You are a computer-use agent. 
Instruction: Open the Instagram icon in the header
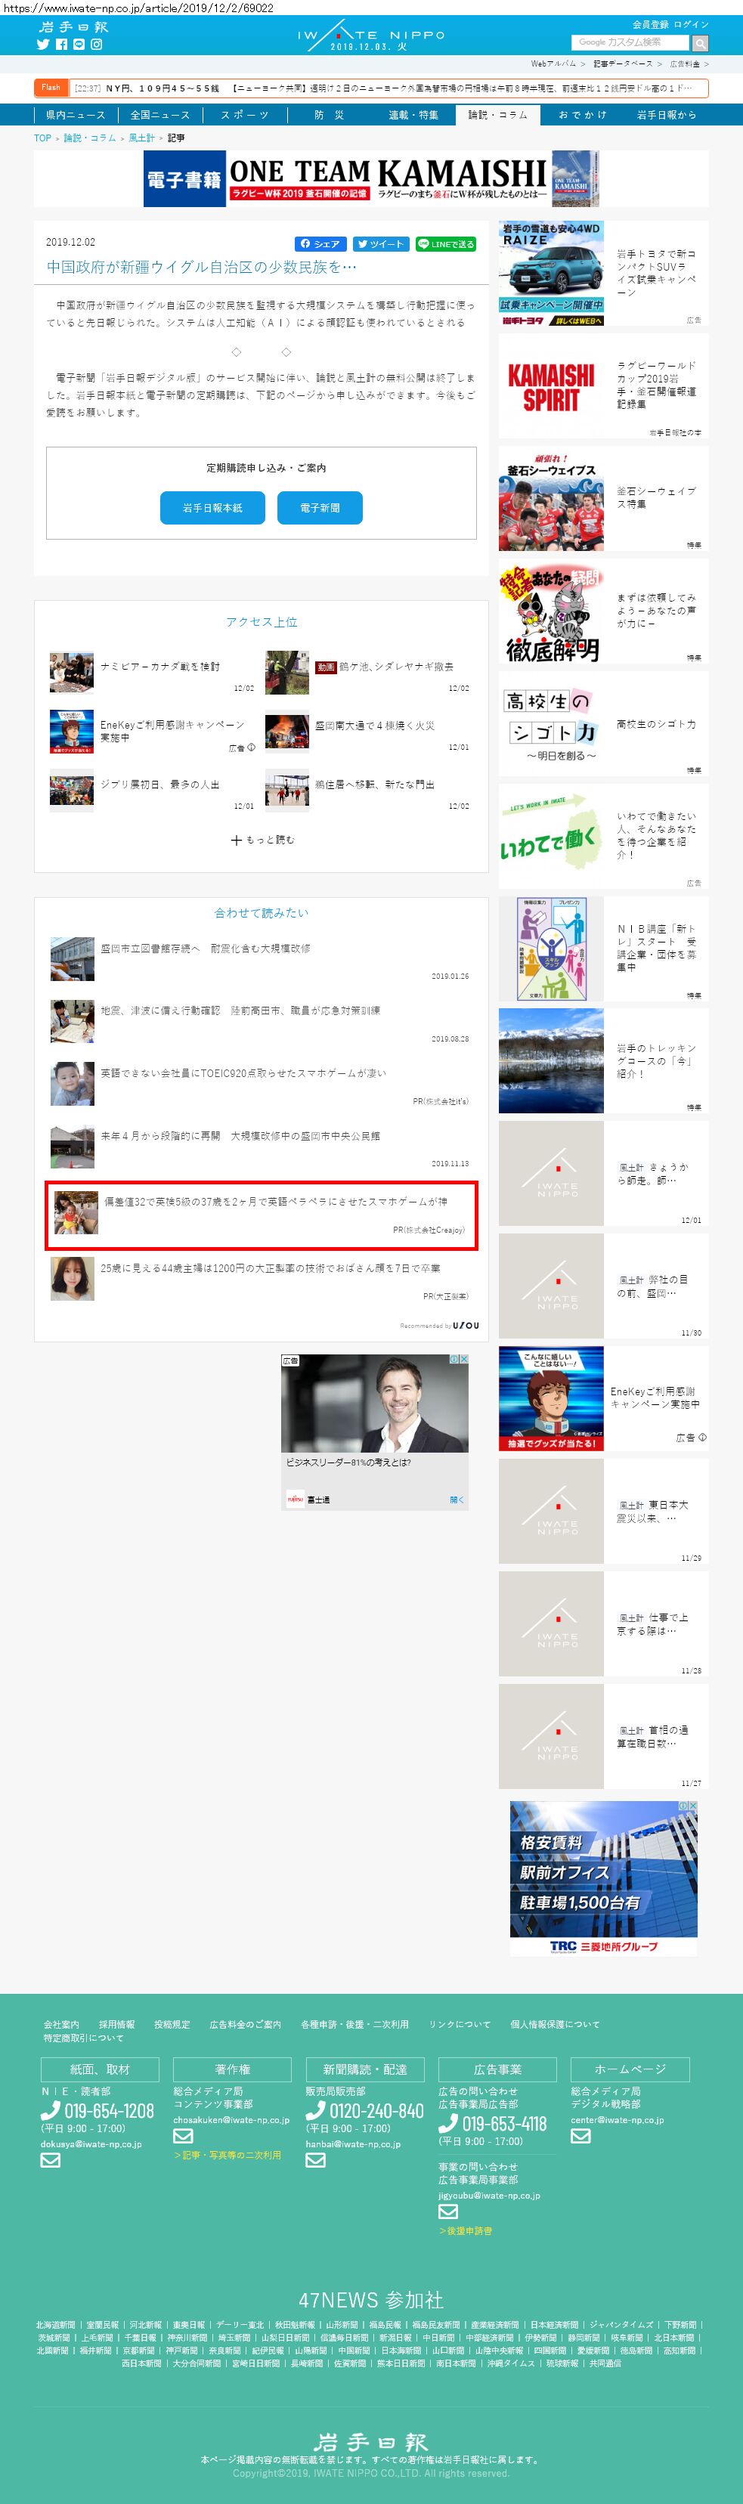point(96,45)
